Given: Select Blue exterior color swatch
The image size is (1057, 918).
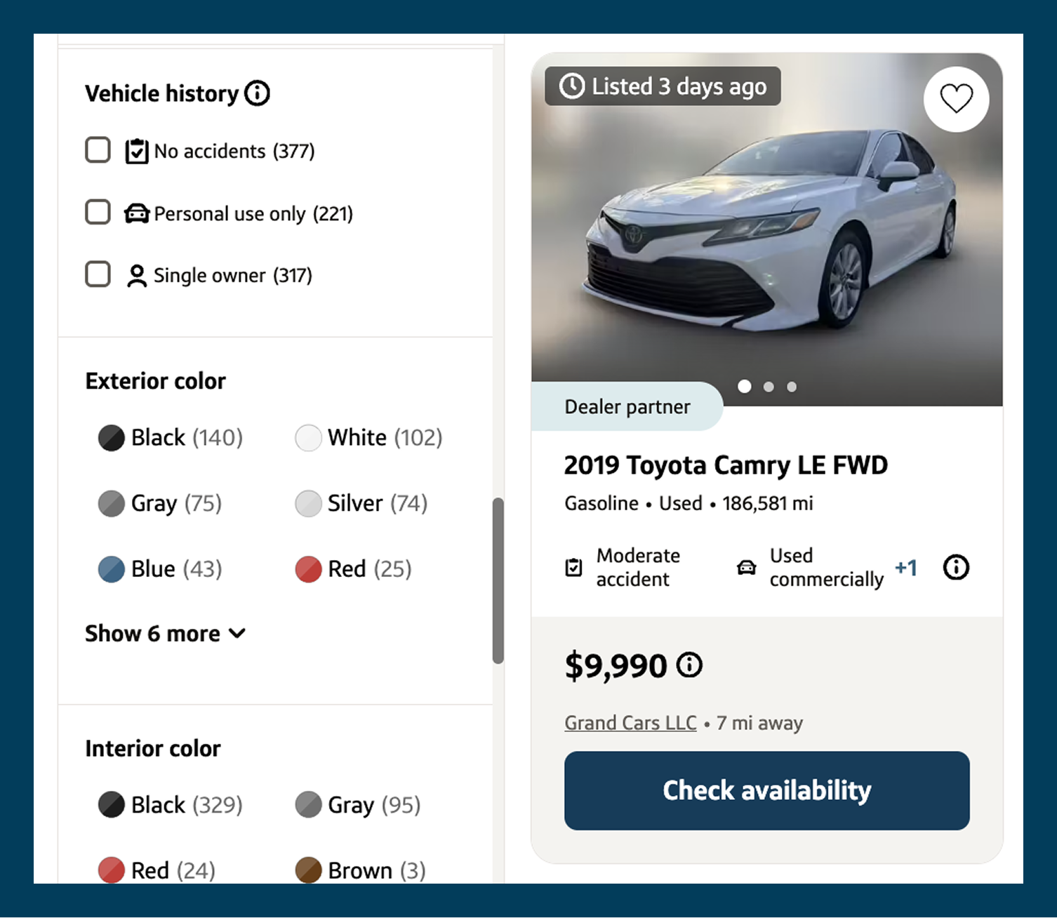Looking at the screenshot, I should pyautogui.click(x=111, y=569).
